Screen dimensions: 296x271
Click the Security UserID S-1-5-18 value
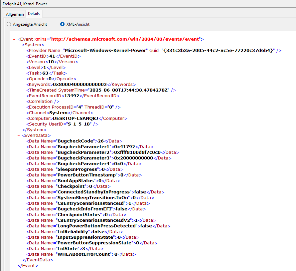point(79,124)
